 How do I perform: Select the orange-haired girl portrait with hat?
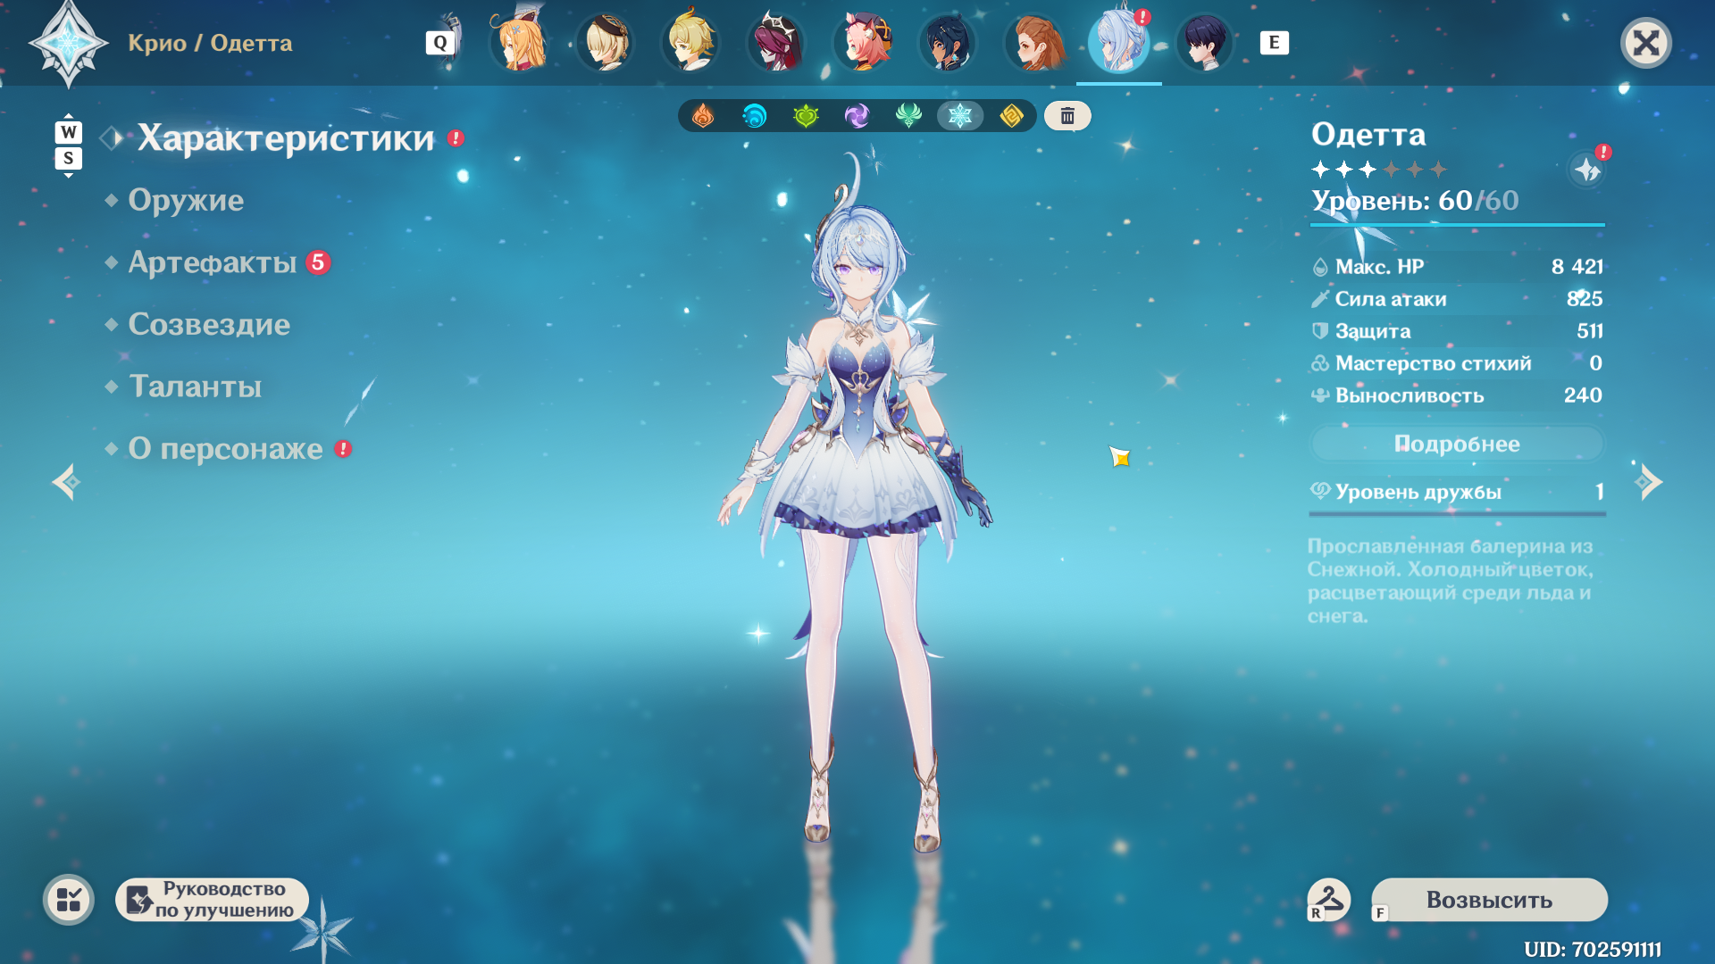[x=519, y=42]
